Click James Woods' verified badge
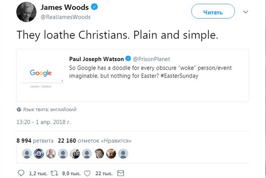Screen dimensions: 266x178 tap(94, 7)
